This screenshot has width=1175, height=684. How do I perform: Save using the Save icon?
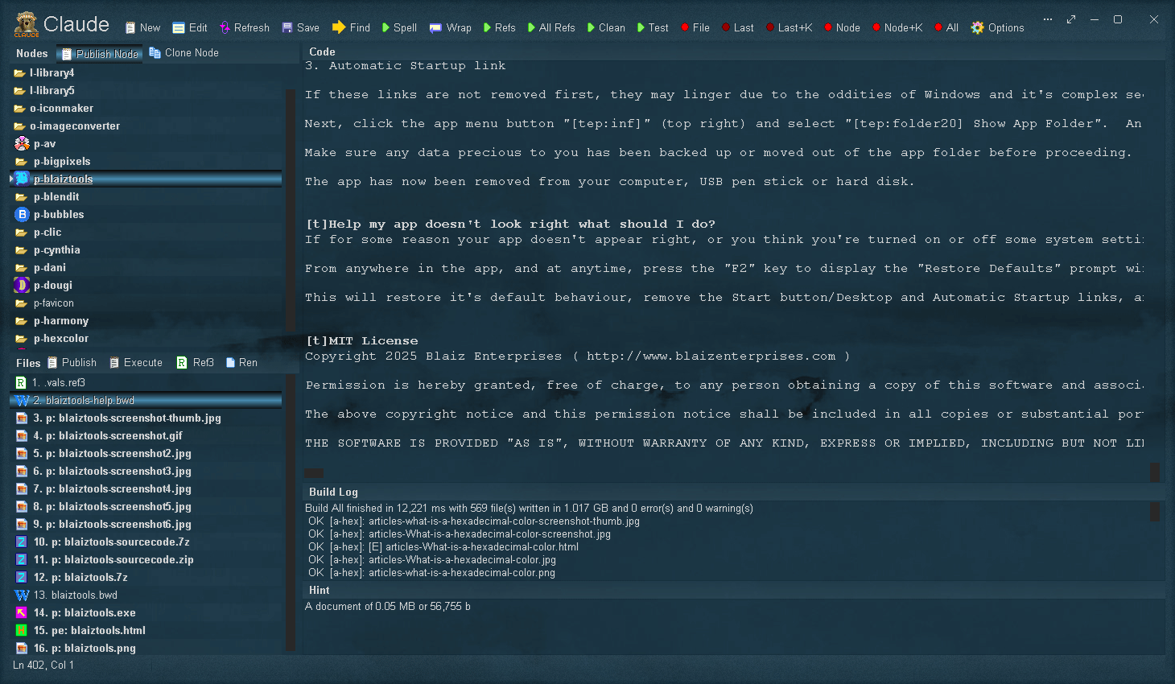click(x=287, y=27)
